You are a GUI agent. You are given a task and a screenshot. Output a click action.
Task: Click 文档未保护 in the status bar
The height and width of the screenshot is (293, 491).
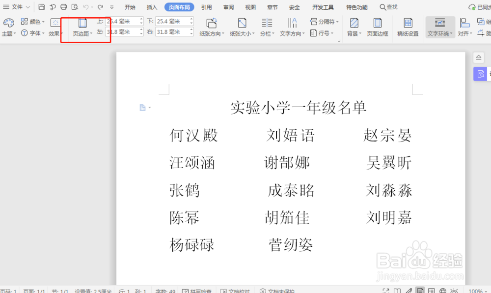click(277, 291)
